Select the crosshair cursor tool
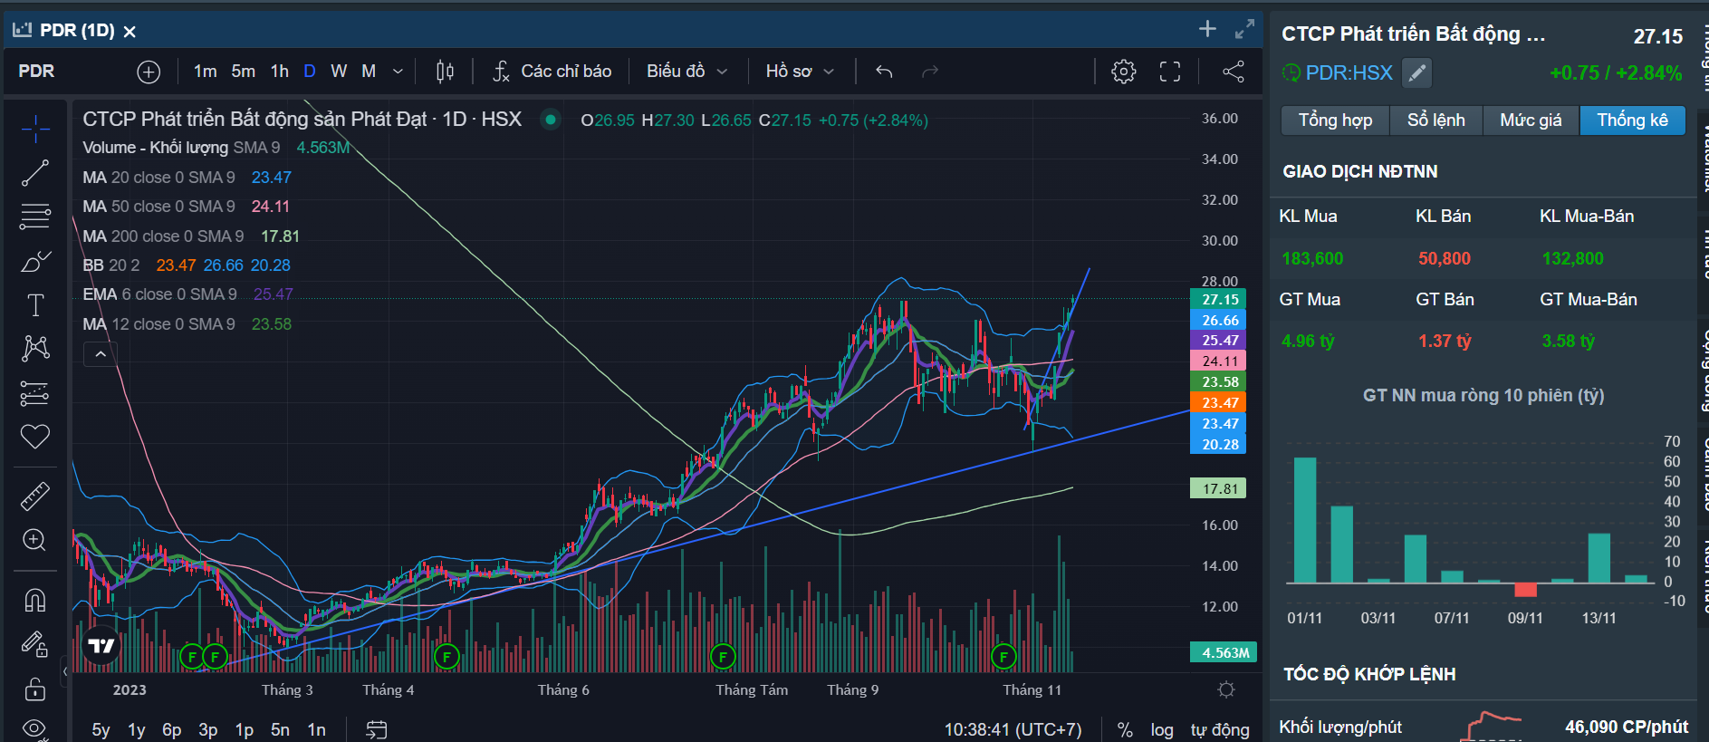1709x742 pixels. click(x=35, y=129)
